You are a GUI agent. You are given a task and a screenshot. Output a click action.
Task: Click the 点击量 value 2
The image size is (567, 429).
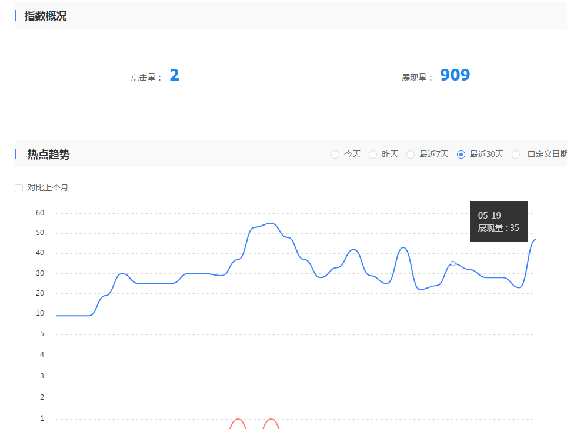click(x=174, y=75)
